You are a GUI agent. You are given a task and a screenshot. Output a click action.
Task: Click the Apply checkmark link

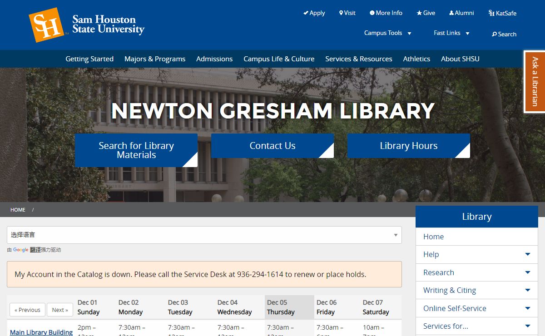coord(314,13)
